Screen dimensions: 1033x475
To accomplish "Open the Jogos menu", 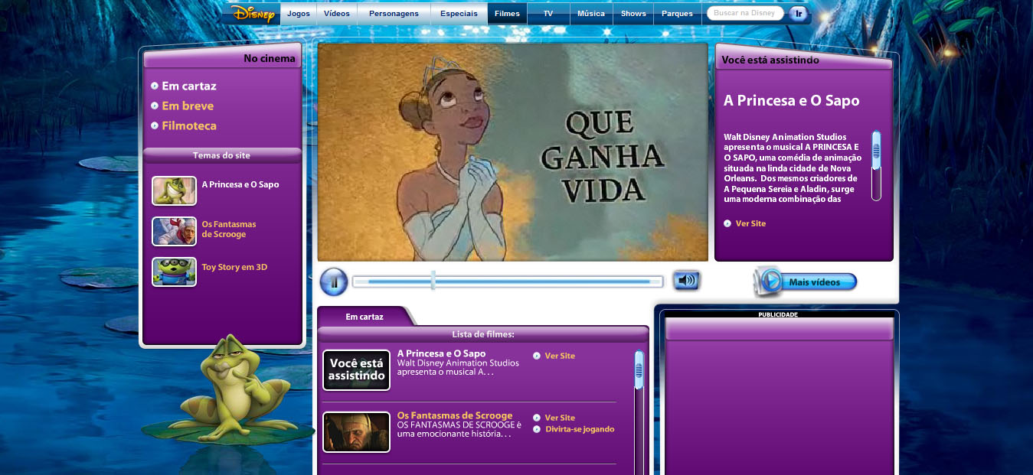I will (299, 14).
